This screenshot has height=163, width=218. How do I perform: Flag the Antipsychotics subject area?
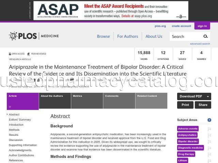pos(209,135)
